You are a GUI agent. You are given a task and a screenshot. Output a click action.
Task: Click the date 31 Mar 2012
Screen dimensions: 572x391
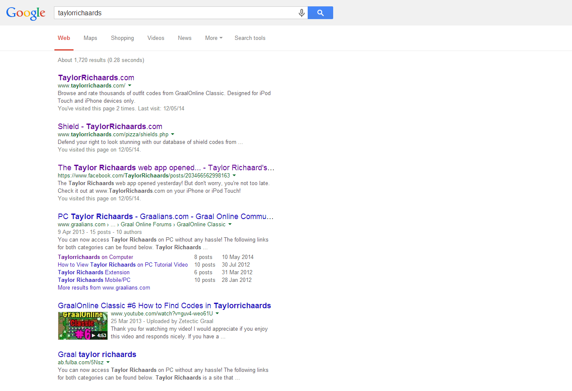[x=237, y=273]
